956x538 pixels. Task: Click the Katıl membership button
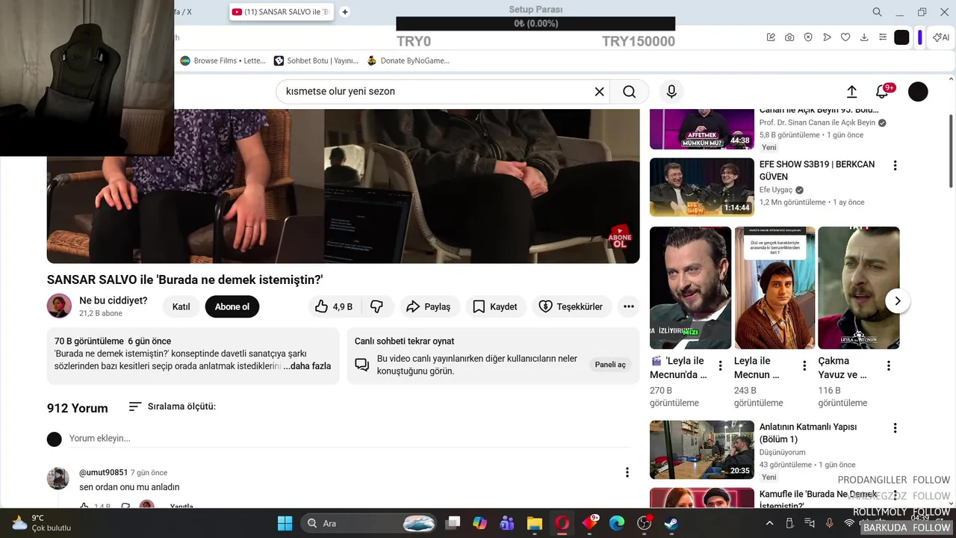(x=181, y=306)
